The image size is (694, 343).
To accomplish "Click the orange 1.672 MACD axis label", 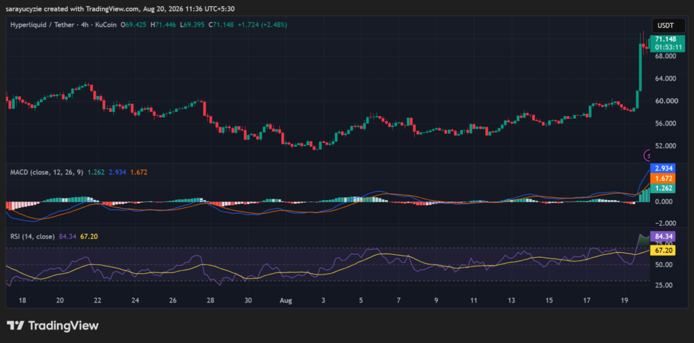I will point(661,178).
